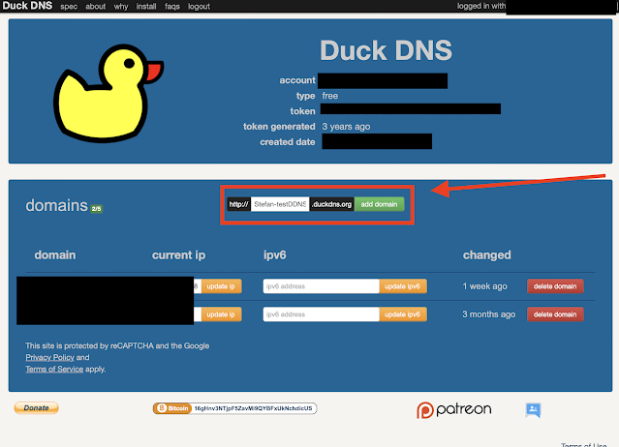Open the spec page in navbar
This screenshot has height=447, width=619.
pos(69,7)
